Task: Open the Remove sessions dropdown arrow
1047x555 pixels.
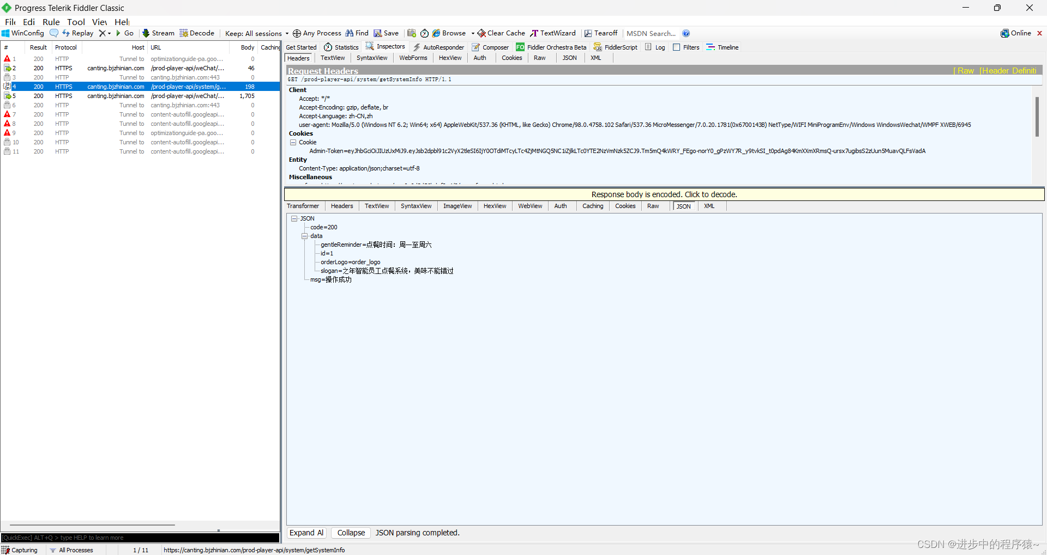Action: tap(109, 33)
